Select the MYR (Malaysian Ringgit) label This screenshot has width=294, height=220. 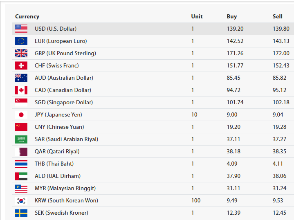point(65,188)
